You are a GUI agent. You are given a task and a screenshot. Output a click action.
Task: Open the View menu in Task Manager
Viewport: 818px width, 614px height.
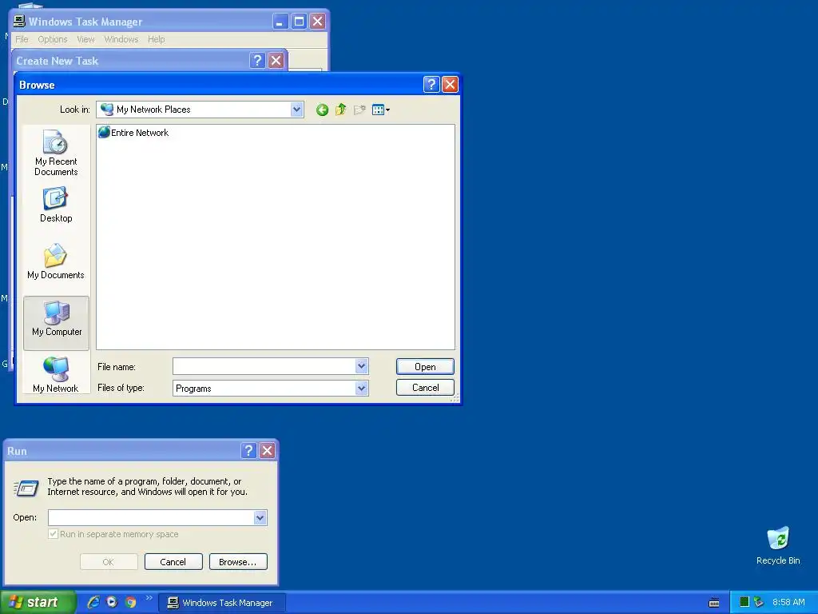[85, 39]
